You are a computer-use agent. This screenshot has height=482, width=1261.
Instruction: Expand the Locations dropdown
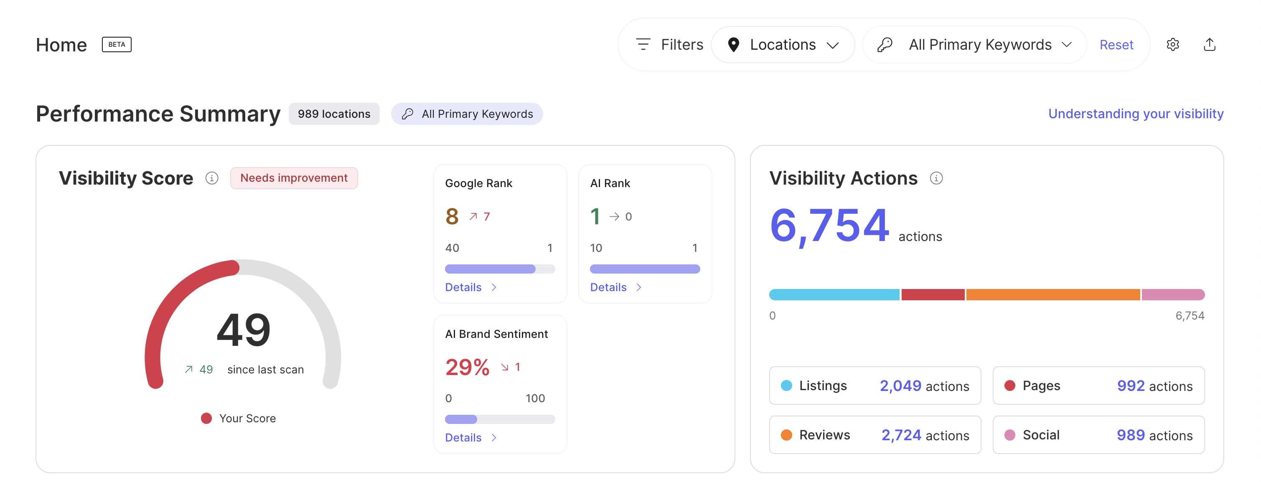pyautogui.click(x=783, y=45)
